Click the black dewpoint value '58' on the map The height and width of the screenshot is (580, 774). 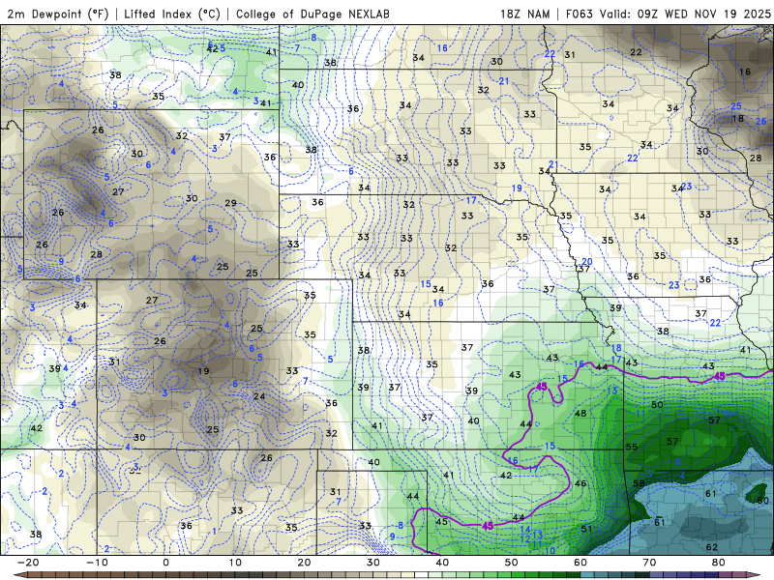[x=639, y=483]
